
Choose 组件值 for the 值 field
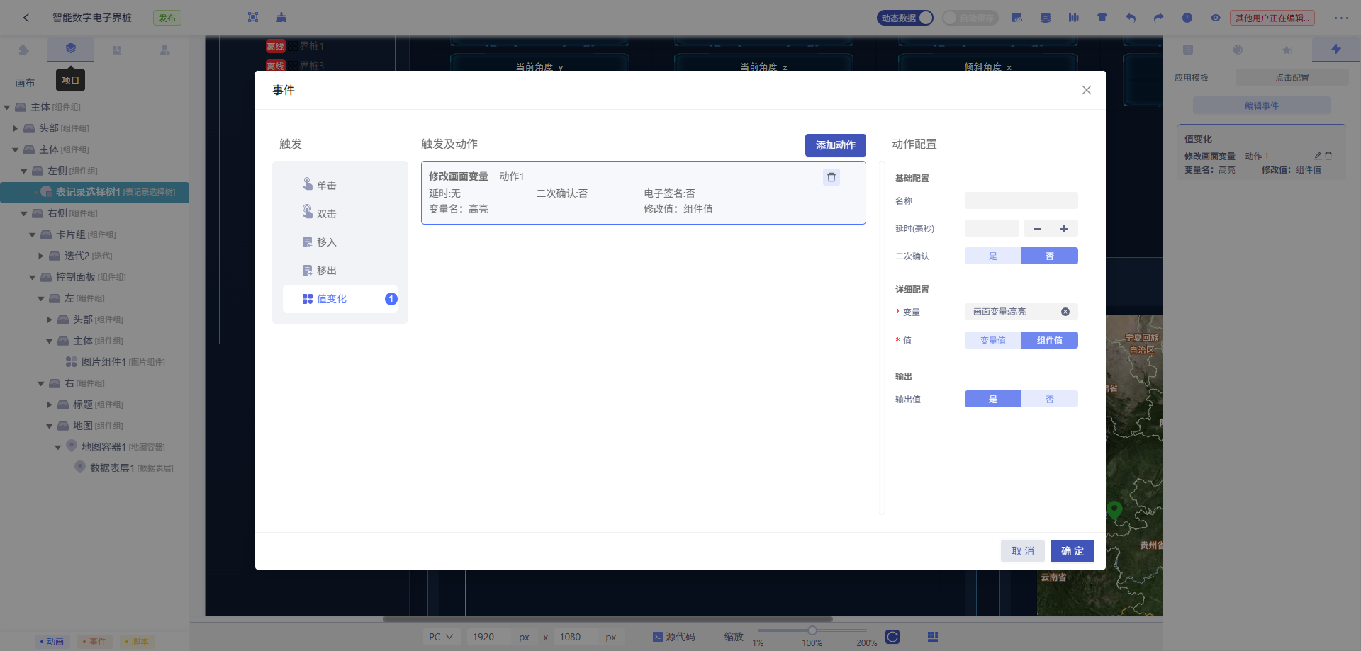coord(1050,340)
